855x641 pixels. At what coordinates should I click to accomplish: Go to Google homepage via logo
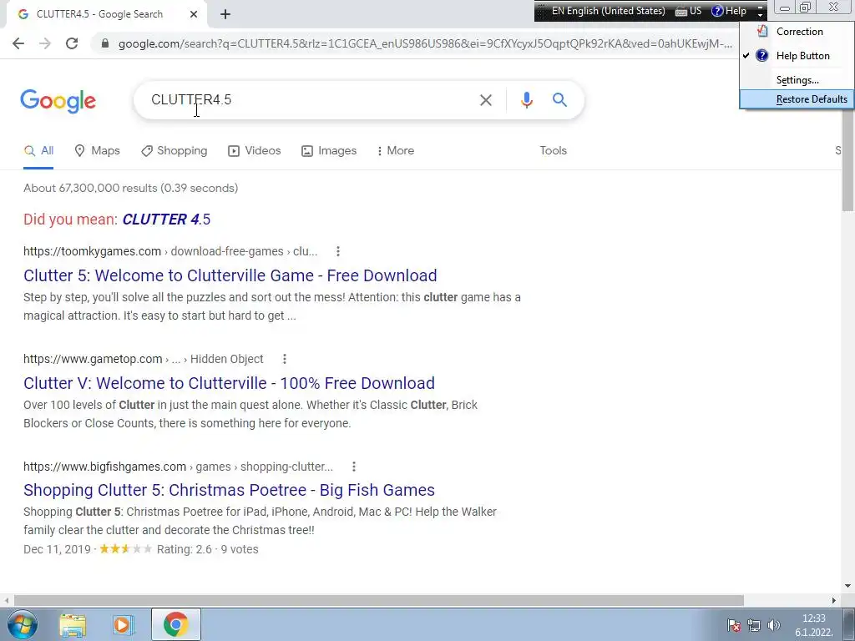coord(58,101)
